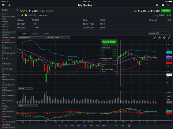Viewport: 173px width, 129px height.
Task: Add a new symbol with plus icon
Action: [x=9, y=5]
